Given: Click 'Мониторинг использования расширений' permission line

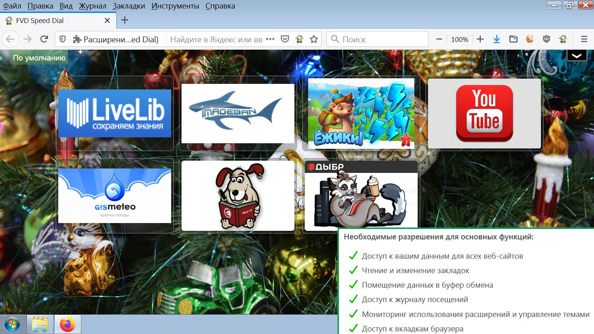Looking at the screenshot, I should coord(476,314).
